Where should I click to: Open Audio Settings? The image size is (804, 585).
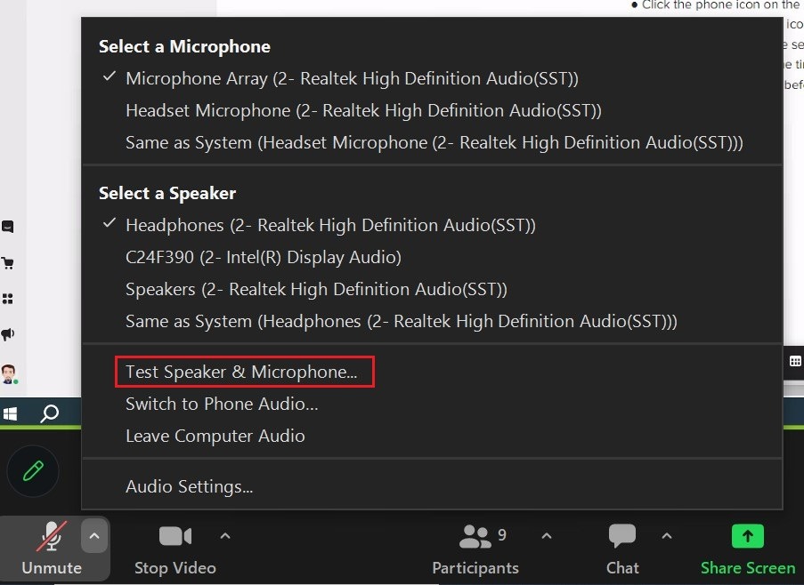click(x=188, y=486)
